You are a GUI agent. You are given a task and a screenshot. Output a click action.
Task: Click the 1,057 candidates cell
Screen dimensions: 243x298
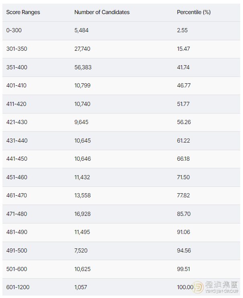(x=81, y=287)
